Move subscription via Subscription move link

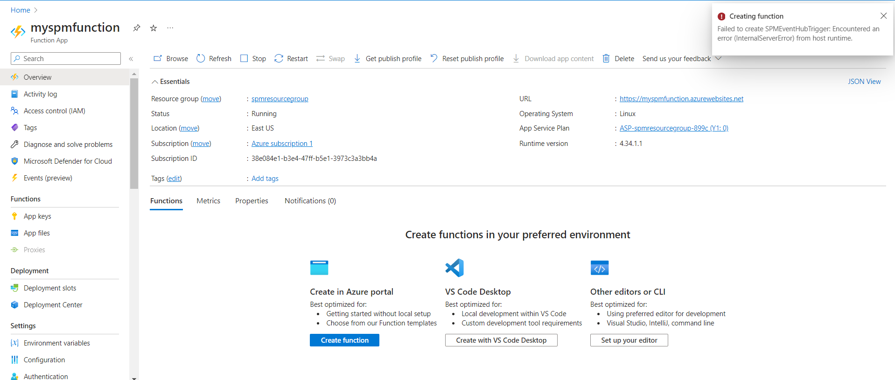[201, 144]
